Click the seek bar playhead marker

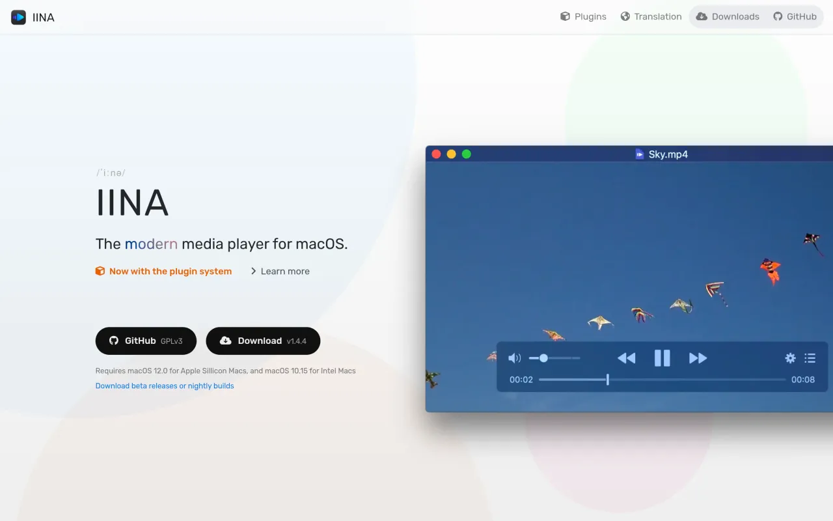click(608, 379)
